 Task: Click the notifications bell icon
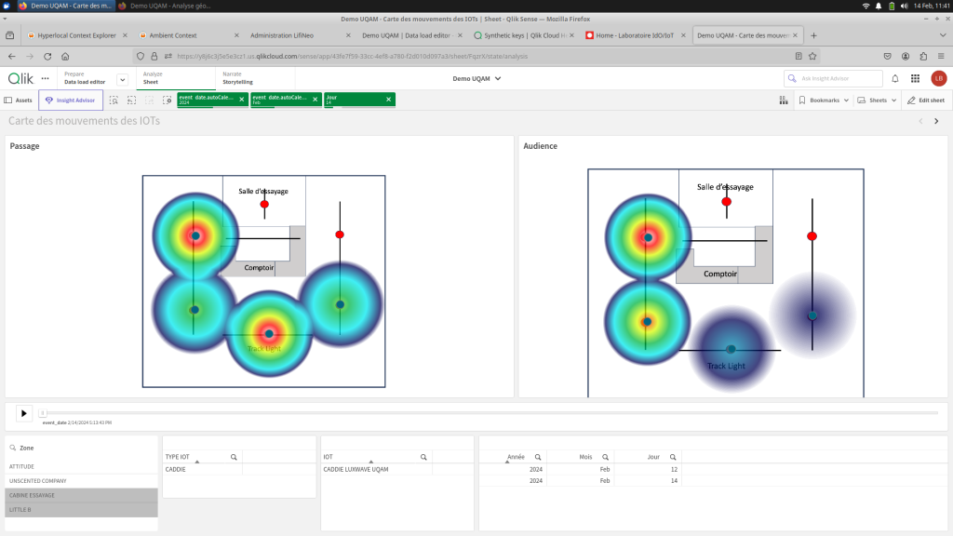895,79
